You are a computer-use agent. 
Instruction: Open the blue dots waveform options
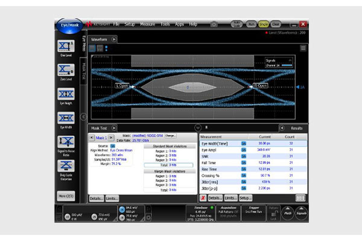point(106,48)
